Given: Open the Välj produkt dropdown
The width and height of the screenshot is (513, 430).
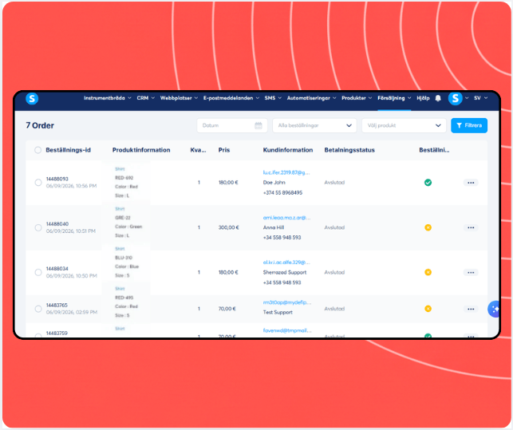Looking at the screenshot, I should (404, 125).
